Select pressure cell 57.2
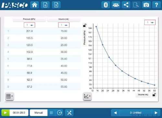The image size is (162, 118). tap(29, 87)
